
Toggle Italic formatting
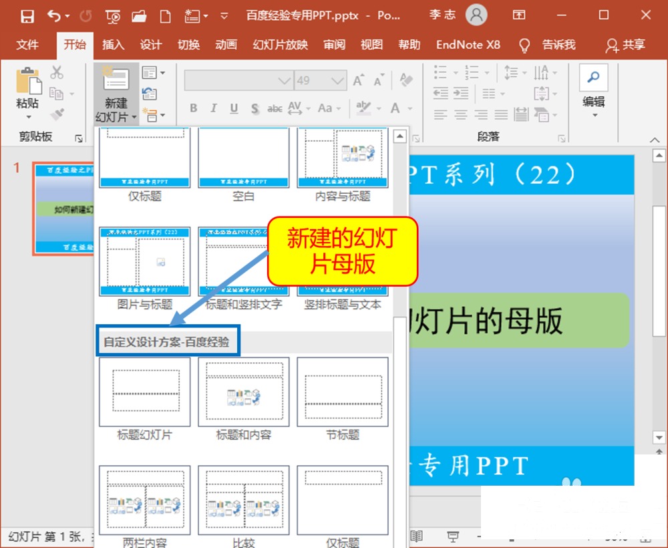click(x=214, y=108)
